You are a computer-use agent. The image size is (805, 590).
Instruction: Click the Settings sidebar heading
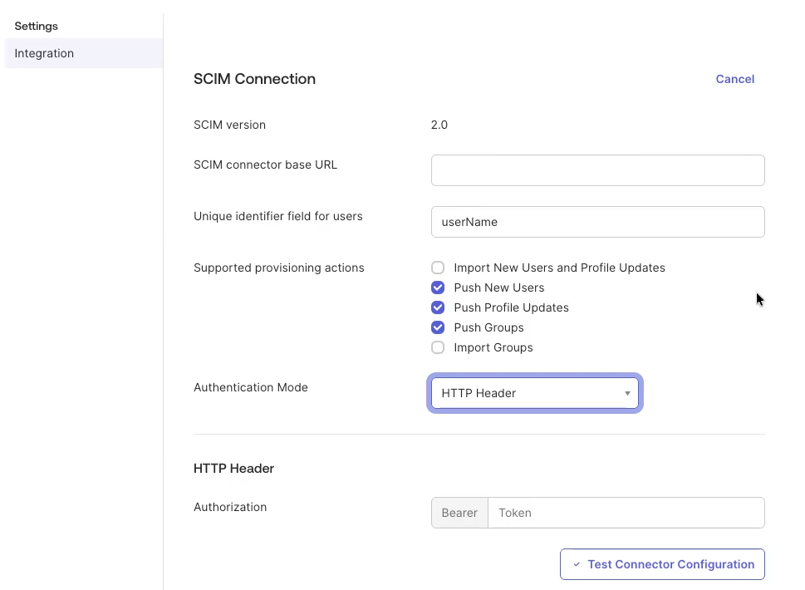click(36, 26)
